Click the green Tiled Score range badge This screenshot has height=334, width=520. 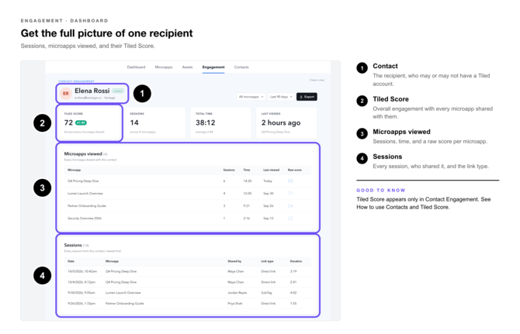click(x=81, y=122)
